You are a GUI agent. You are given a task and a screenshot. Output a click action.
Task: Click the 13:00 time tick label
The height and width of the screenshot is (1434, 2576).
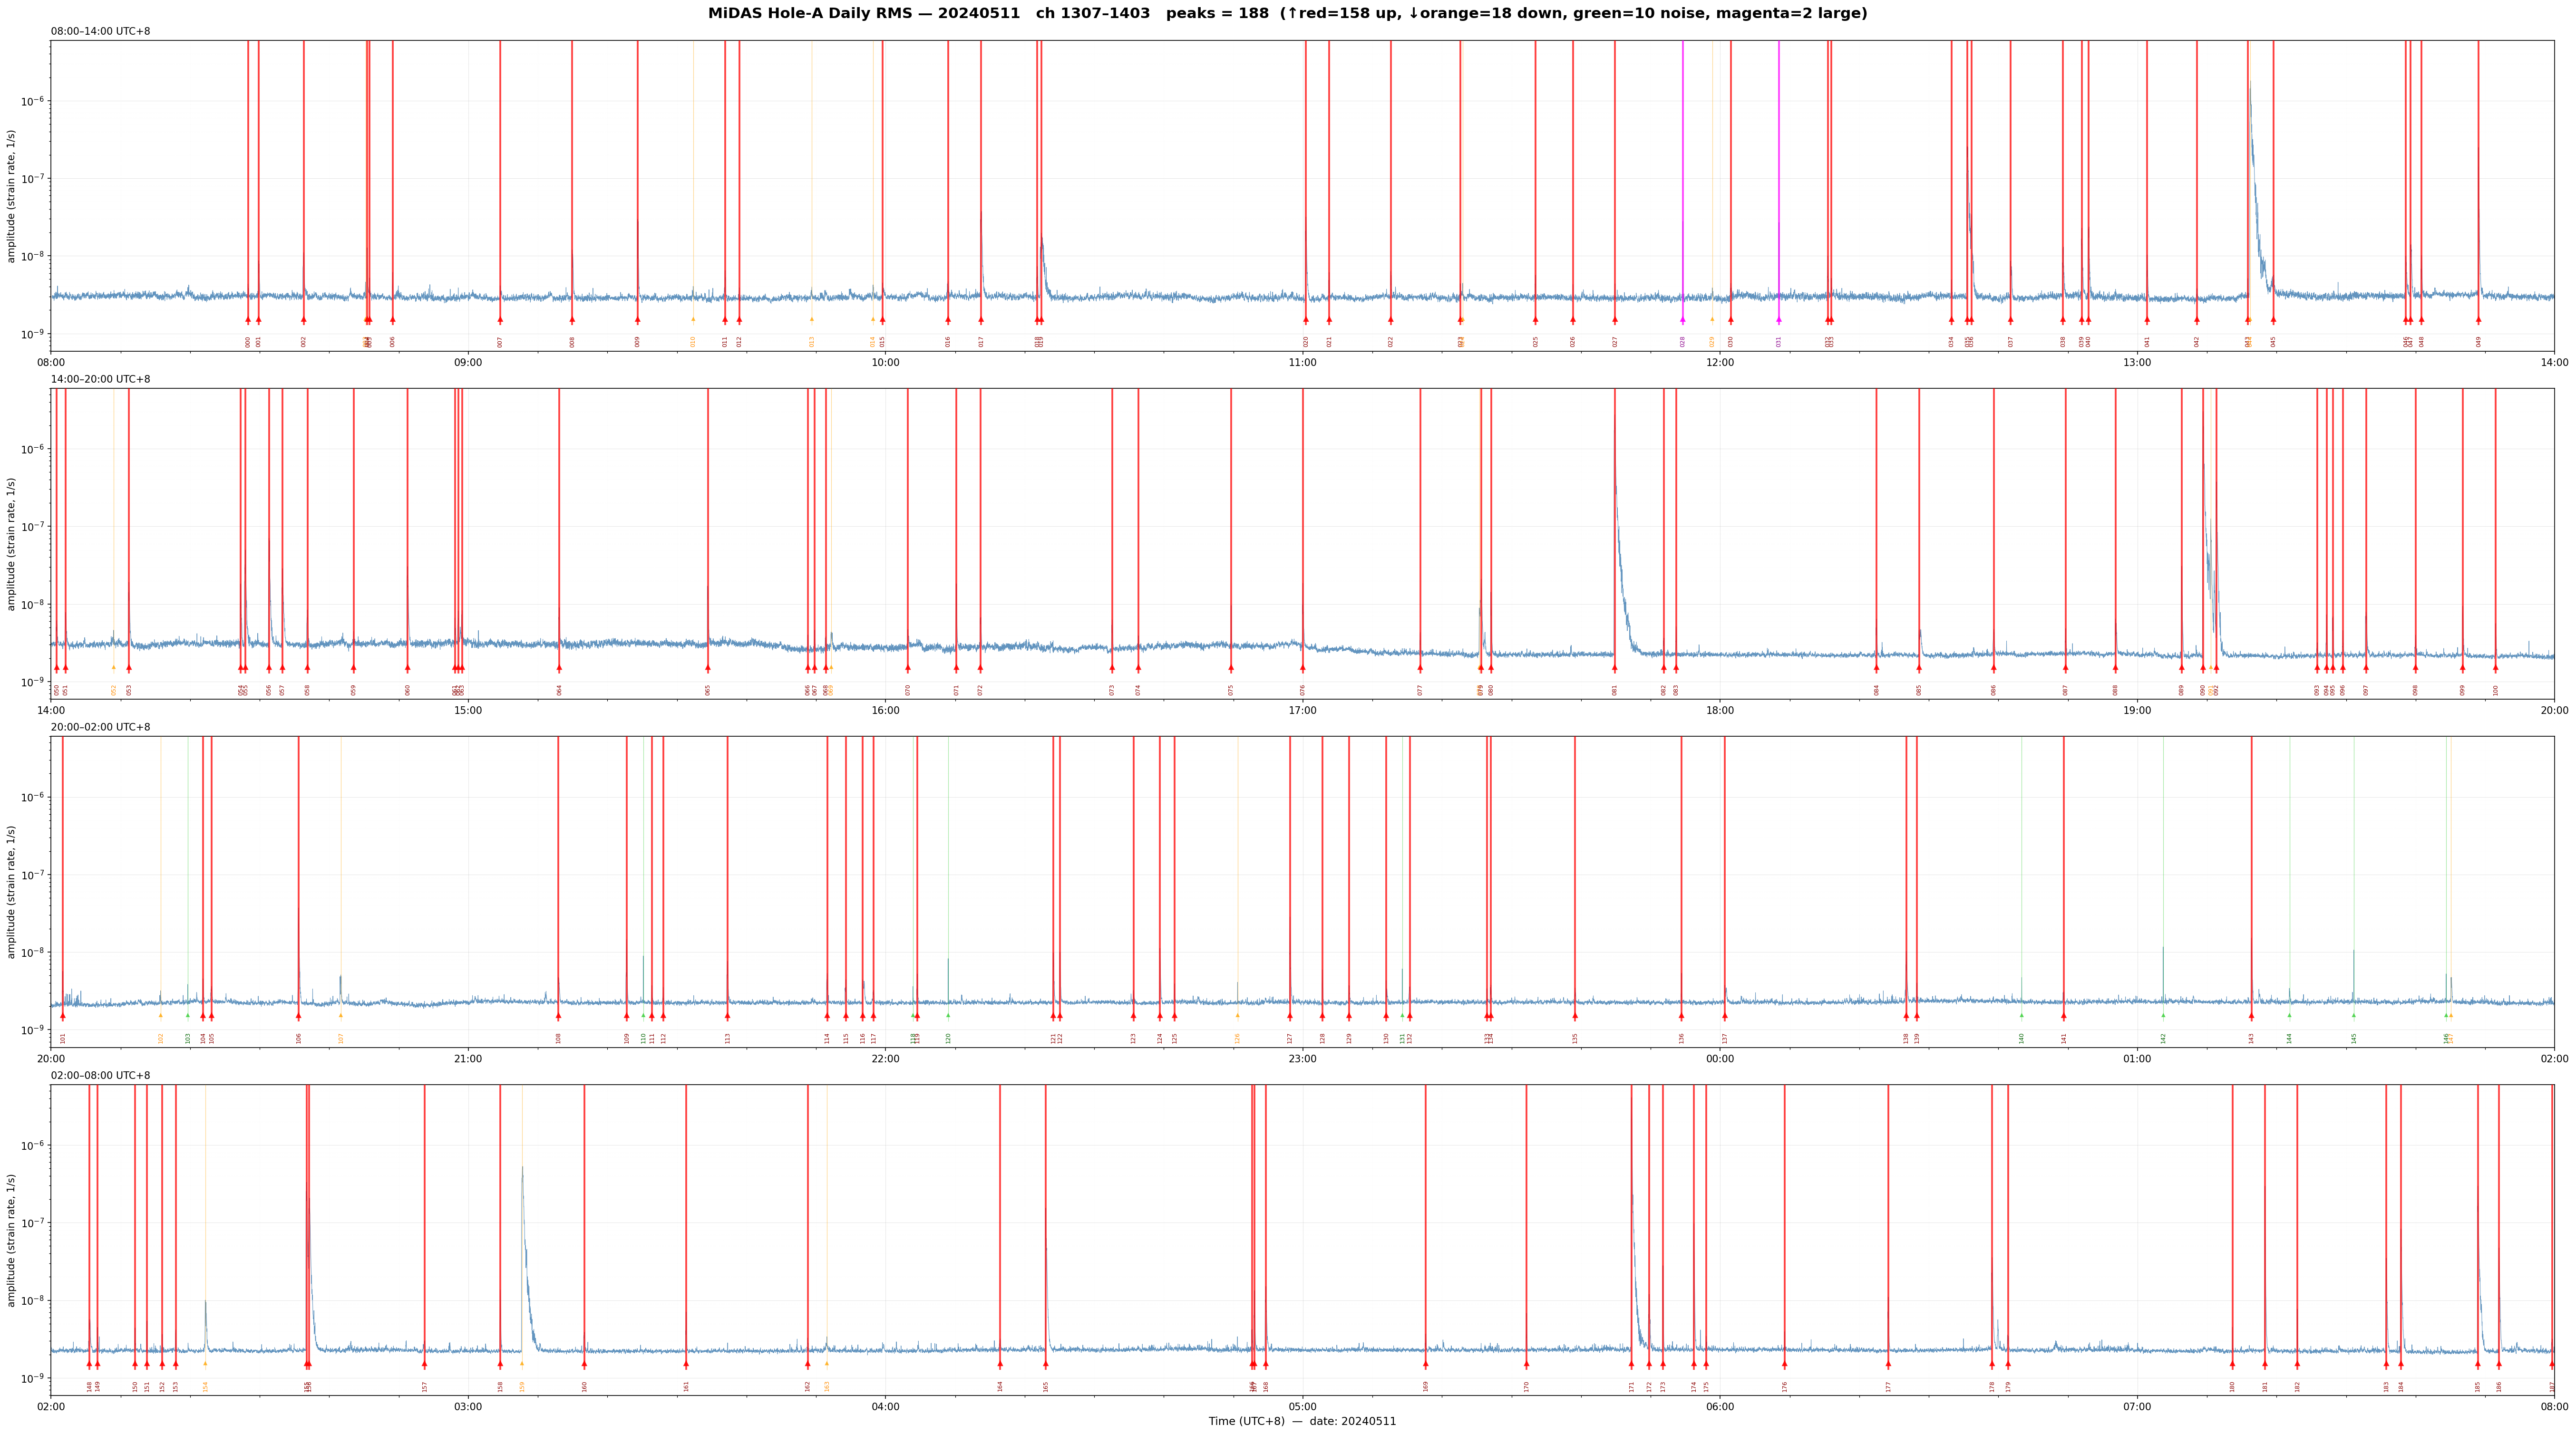[2137, 363]
